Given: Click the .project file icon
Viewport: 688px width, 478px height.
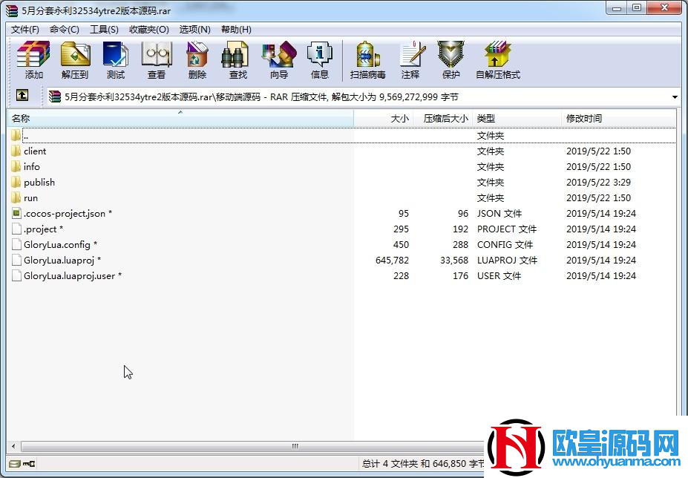Looking at the screenshot, I should (16, 229).
